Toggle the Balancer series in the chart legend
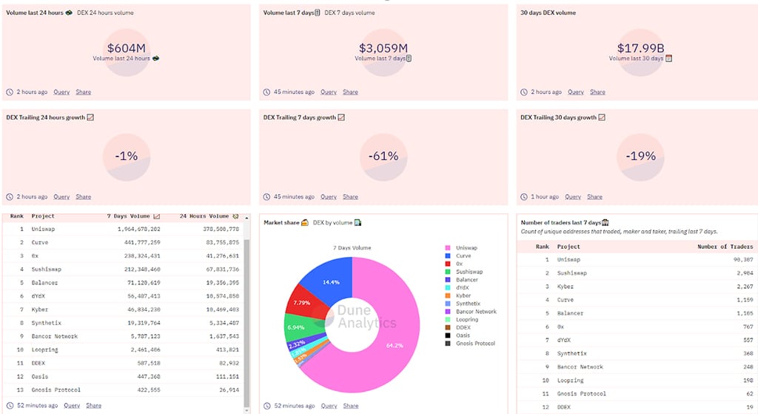 click(461, 279)
